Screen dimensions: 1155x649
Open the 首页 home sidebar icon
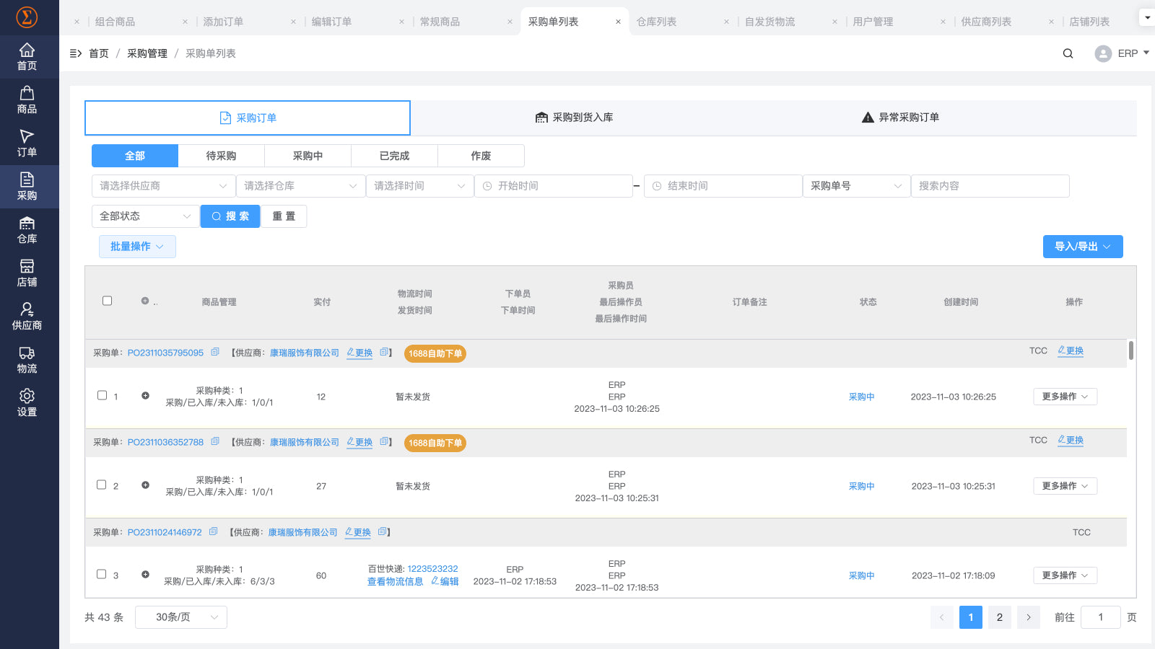pos(27,57)
